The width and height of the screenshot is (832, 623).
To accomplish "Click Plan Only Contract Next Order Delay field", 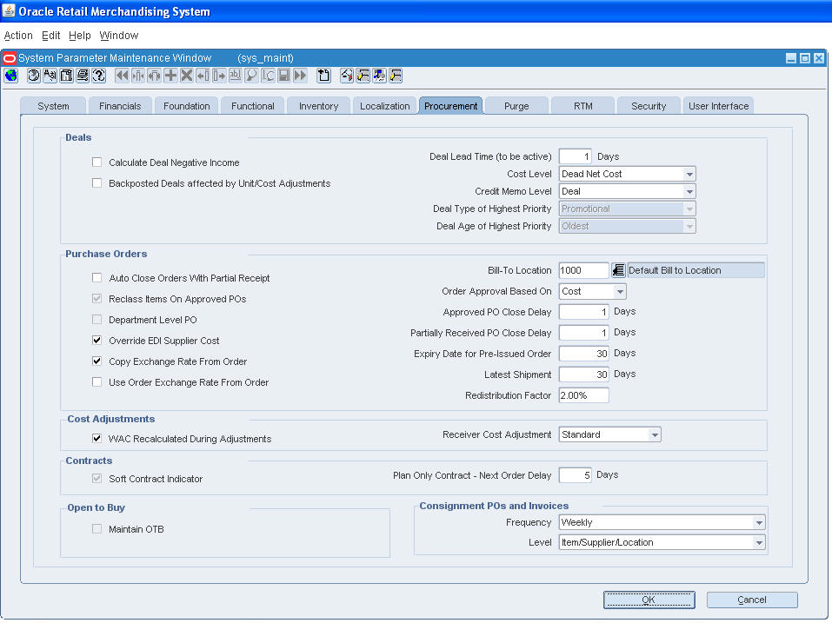I will (x=576, y=475).
